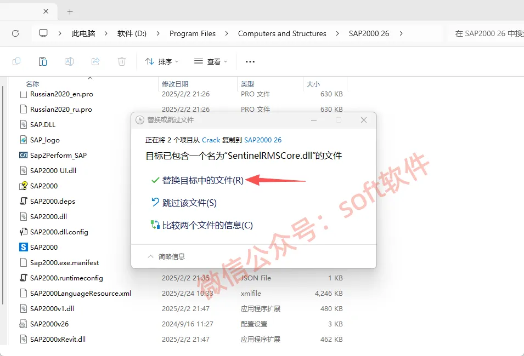Choose 替换目标中的文件(R)
Viewport: 524px width, 356px height.
pos(197,181)
